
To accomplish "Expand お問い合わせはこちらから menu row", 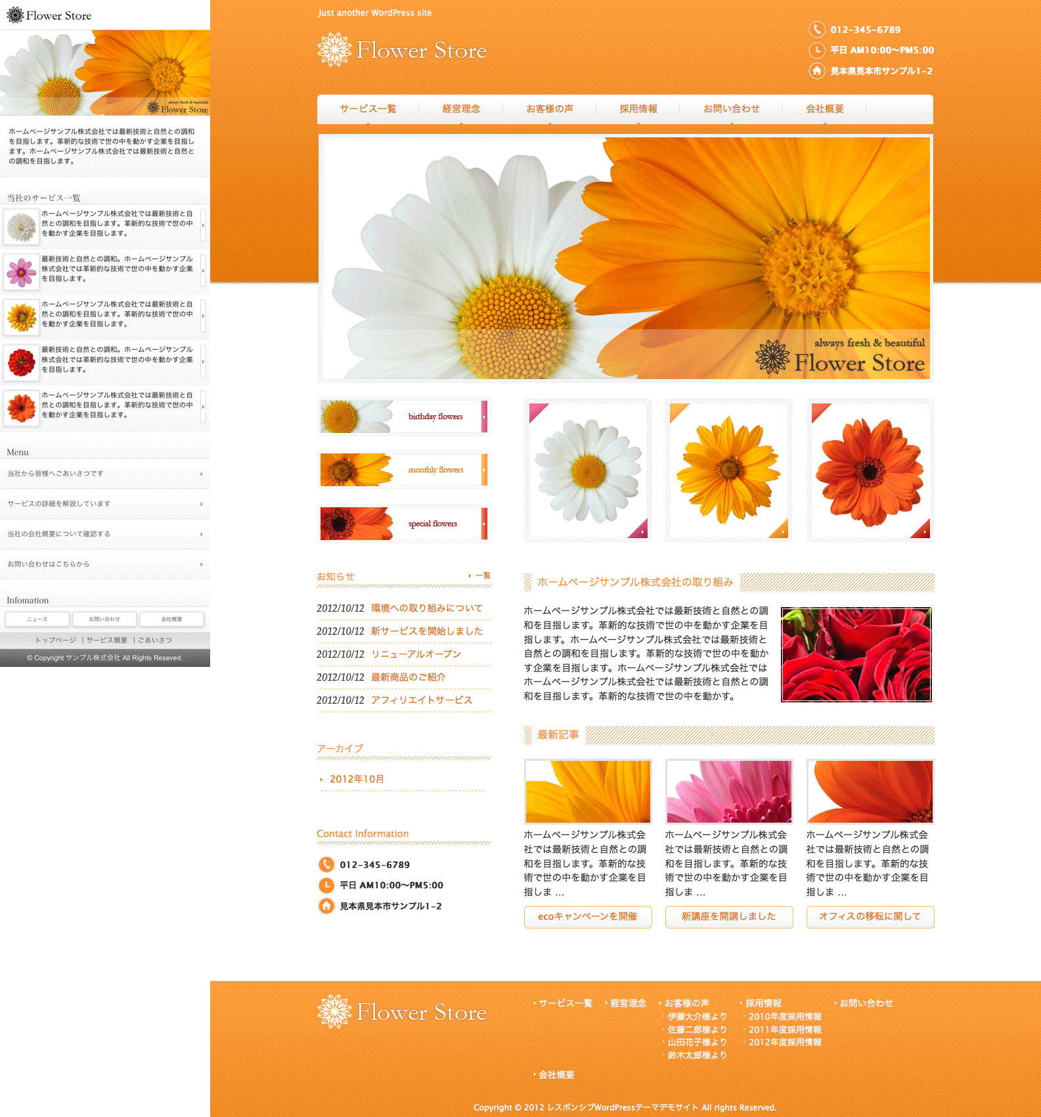I will [x=105, y=564].
